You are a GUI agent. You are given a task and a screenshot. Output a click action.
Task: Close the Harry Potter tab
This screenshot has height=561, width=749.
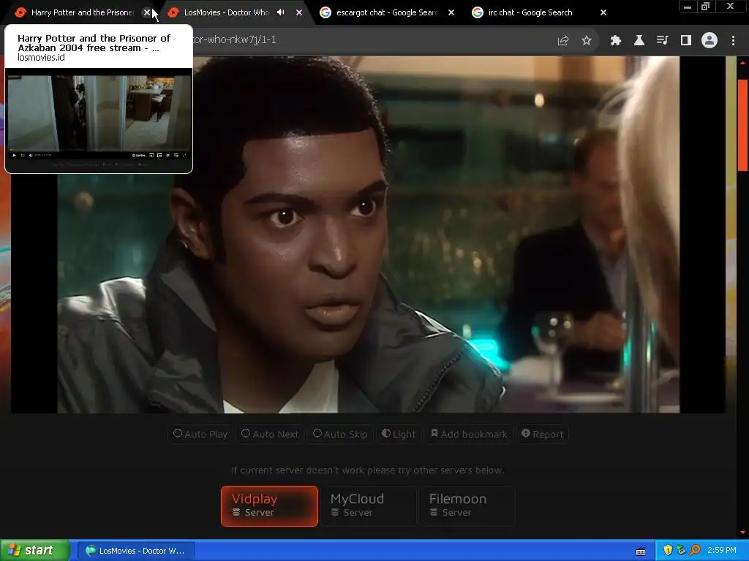pos(147,13)
